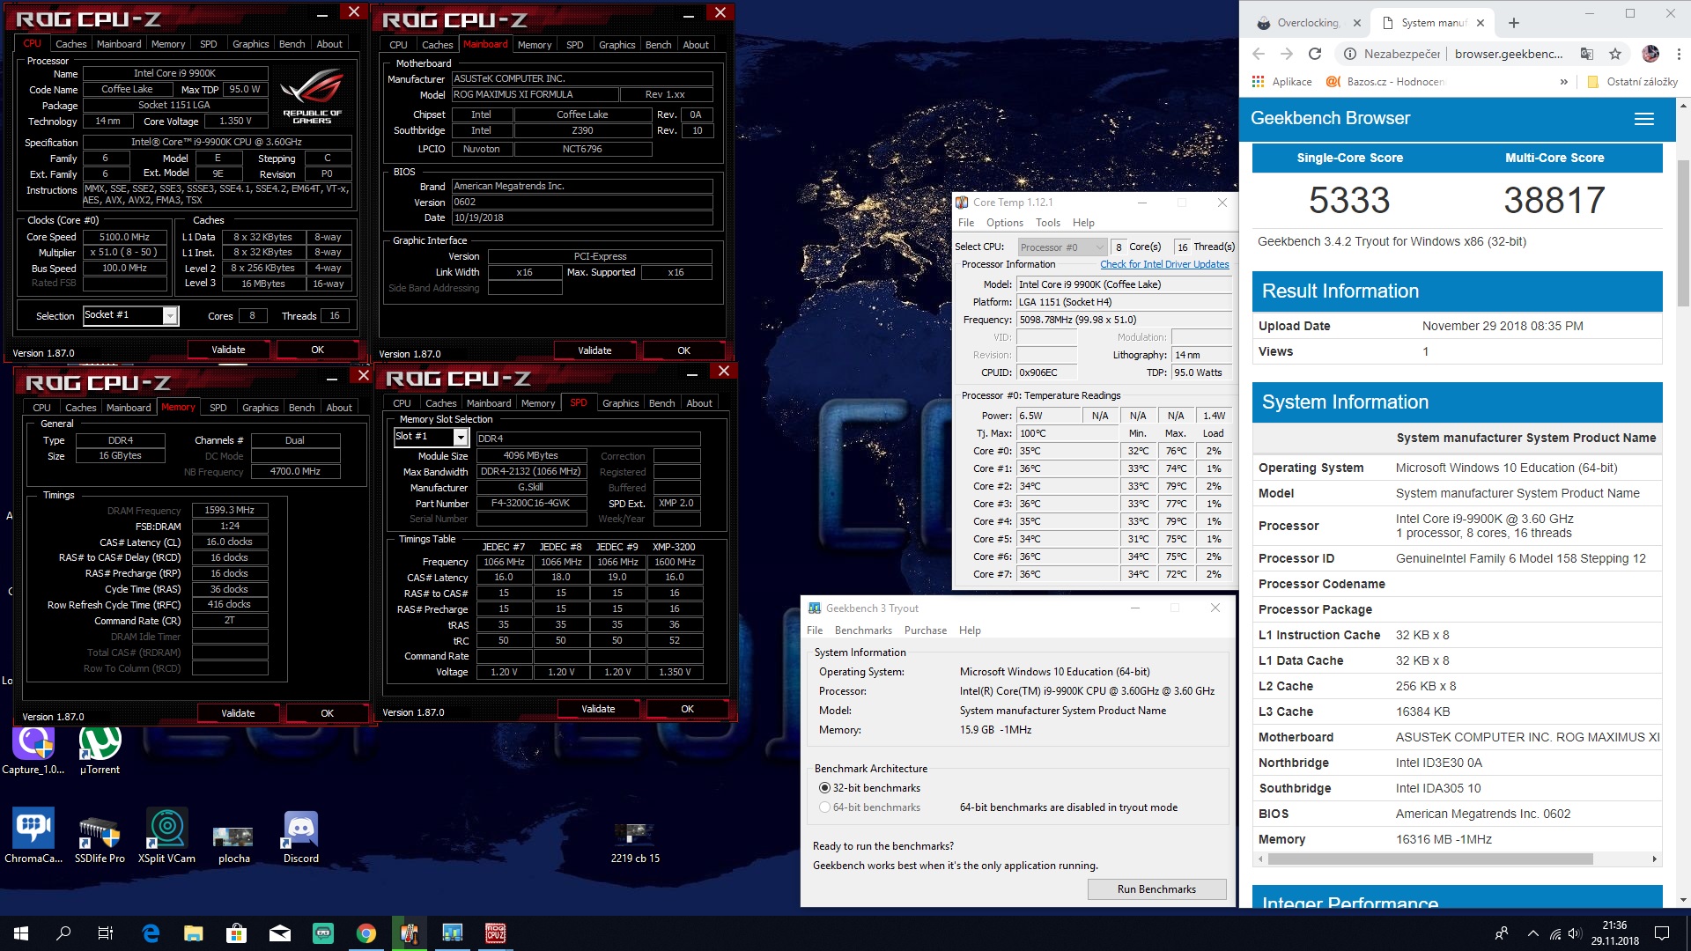The width and height of the screenshot is (1691, 951).
Task: Expand the bookmarks overflow chevron
Action: 1563,82
